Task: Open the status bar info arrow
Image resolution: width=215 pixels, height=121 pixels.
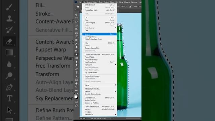Action: (x=111, y=119)
